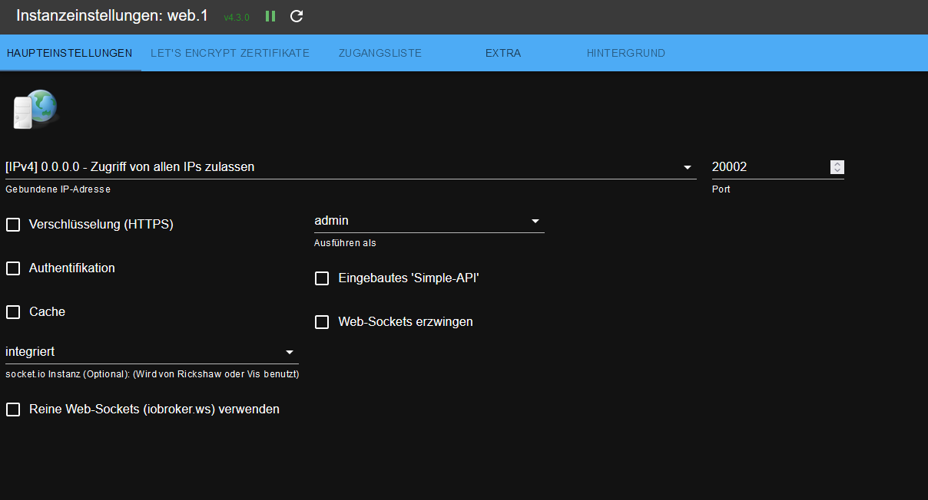Toggle the Authentifikation checkbox
928x500 pixels.
point(13,268)
